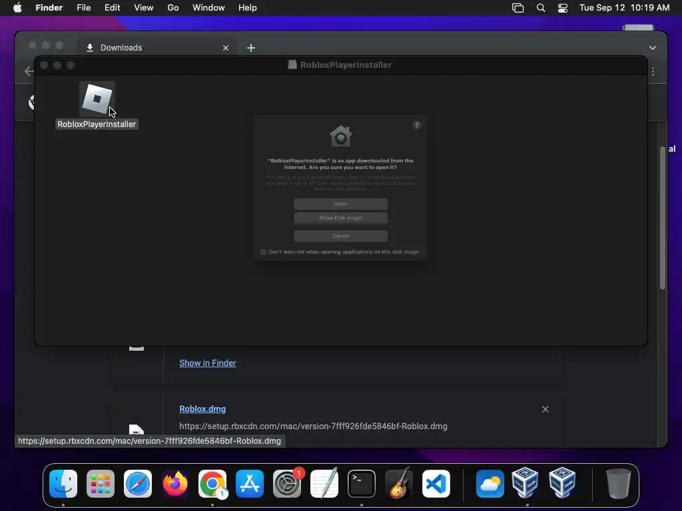Image resolution: width=682 pixels, height=511 pixels.
Task: Remove Roblox.dmg from downloads list
Action: tap(545, 409)
